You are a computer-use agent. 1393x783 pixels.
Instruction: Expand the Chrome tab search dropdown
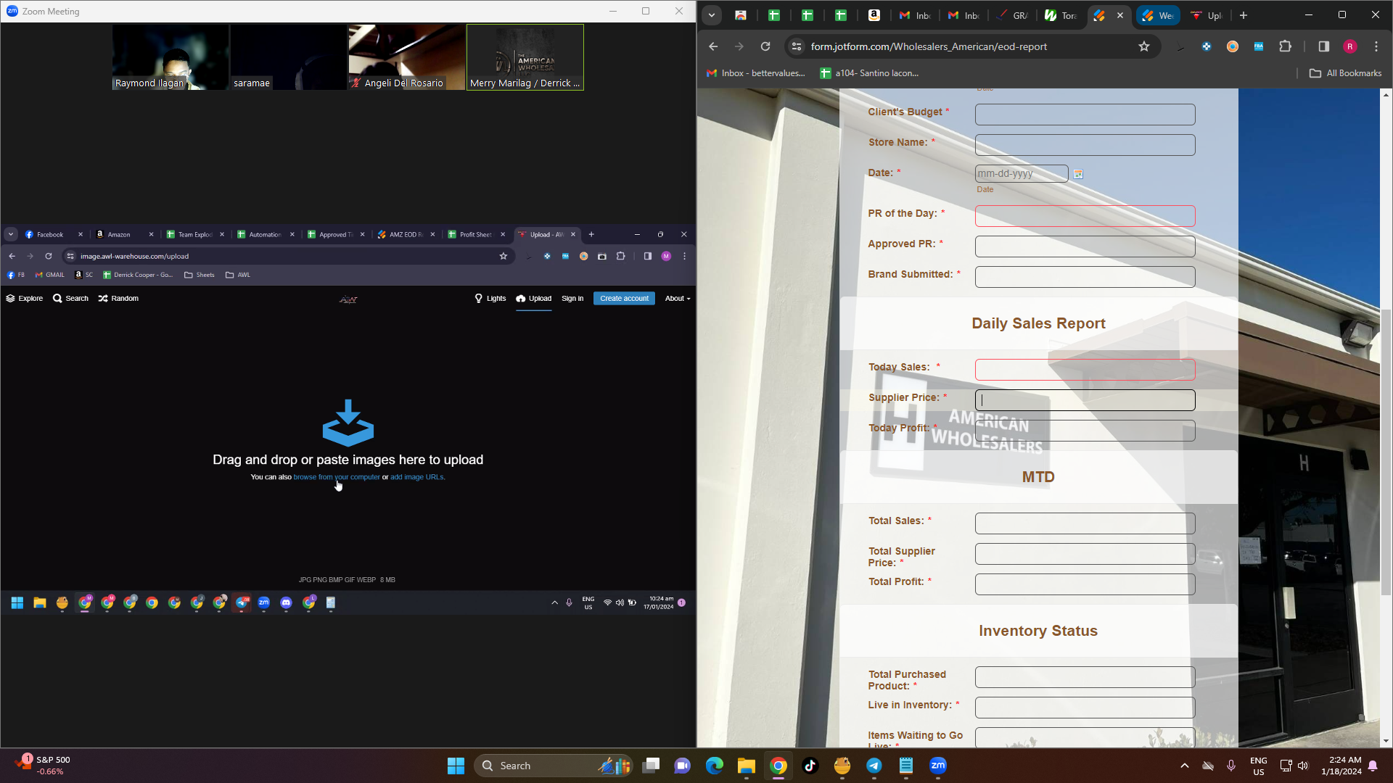(712, 15)
